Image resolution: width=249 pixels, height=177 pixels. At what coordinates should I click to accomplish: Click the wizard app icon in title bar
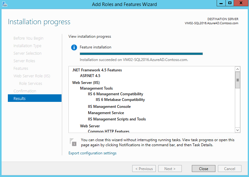[x=5, y=4]
